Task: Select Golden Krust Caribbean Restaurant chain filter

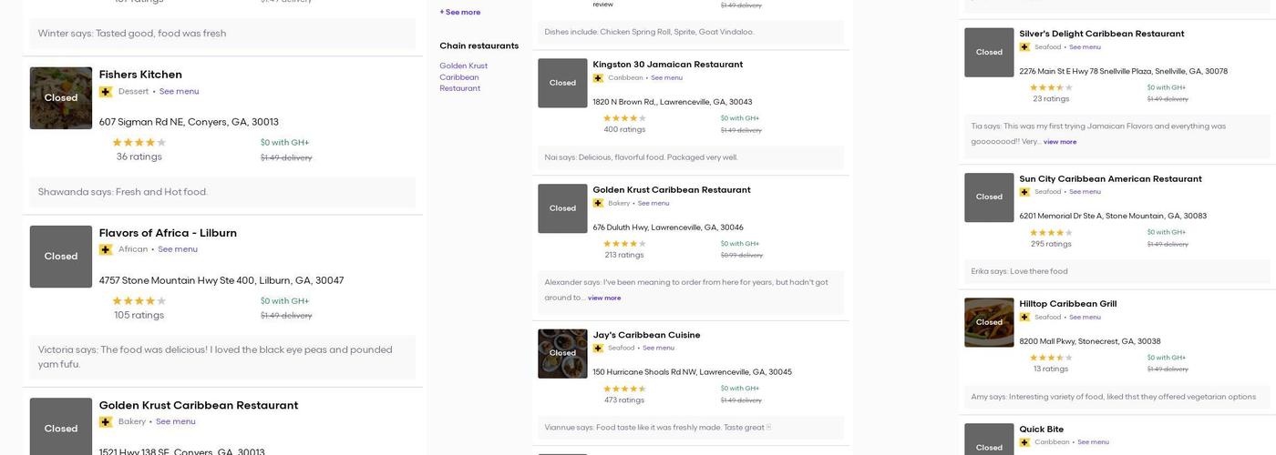Action: tap(463, 77)
